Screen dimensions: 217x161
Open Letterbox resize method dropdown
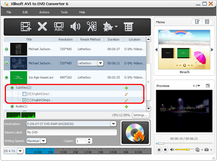(100, 63)
